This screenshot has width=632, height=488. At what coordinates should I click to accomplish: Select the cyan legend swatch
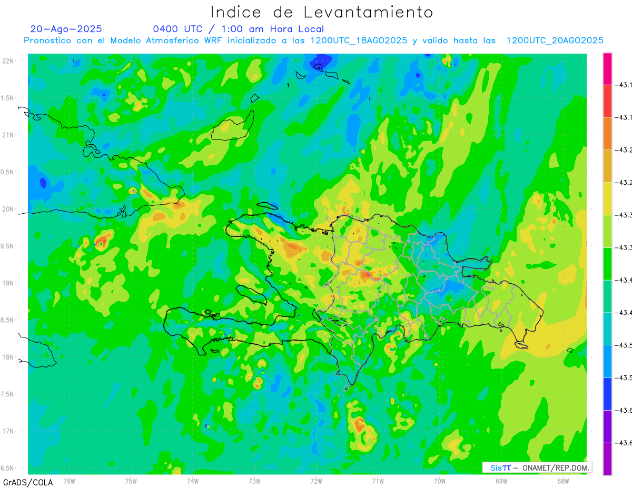coord(607,328)
